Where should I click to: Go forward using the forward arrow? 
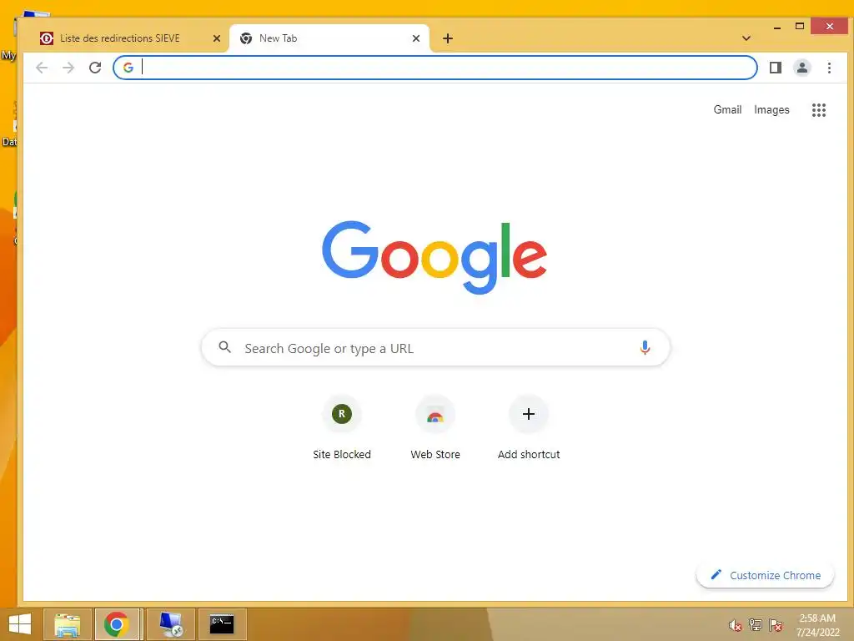68,68
